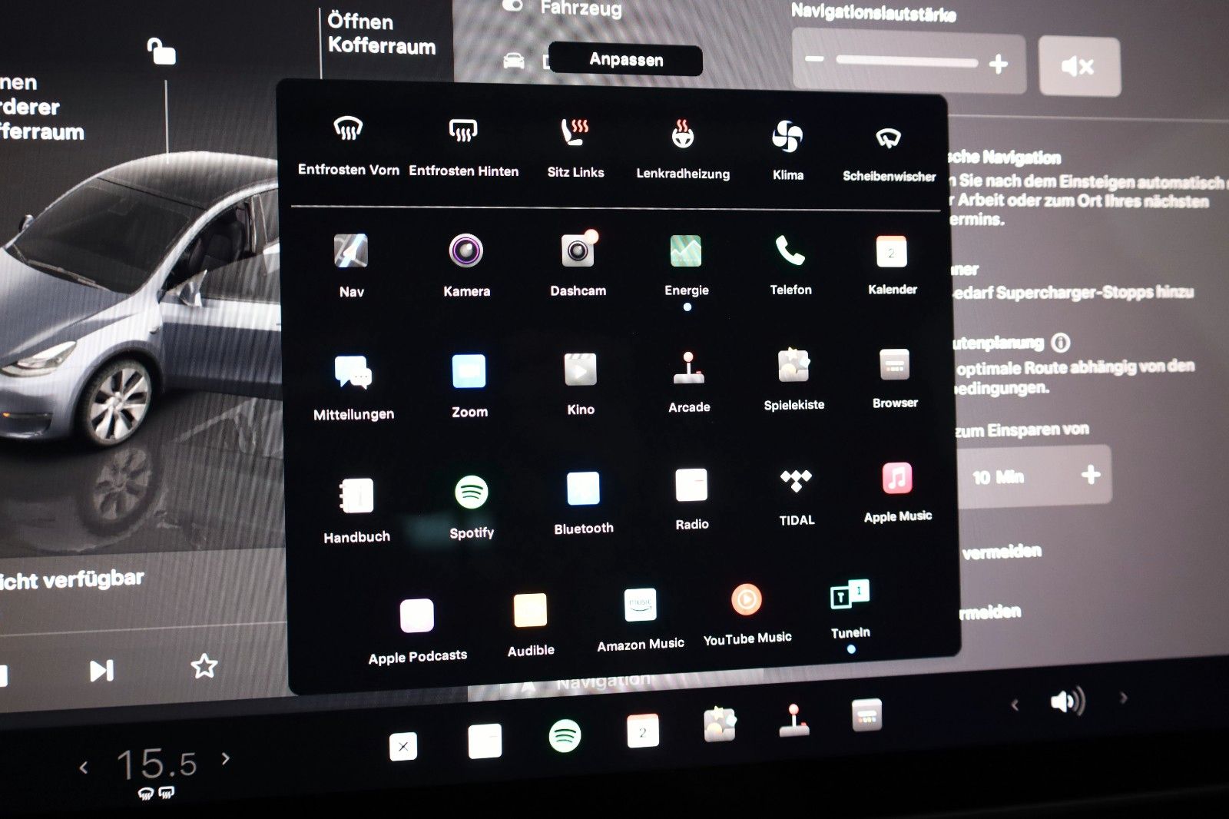1229x819 pixels.
Task: Open the Bluetooth app
Action: coord(583,489)
